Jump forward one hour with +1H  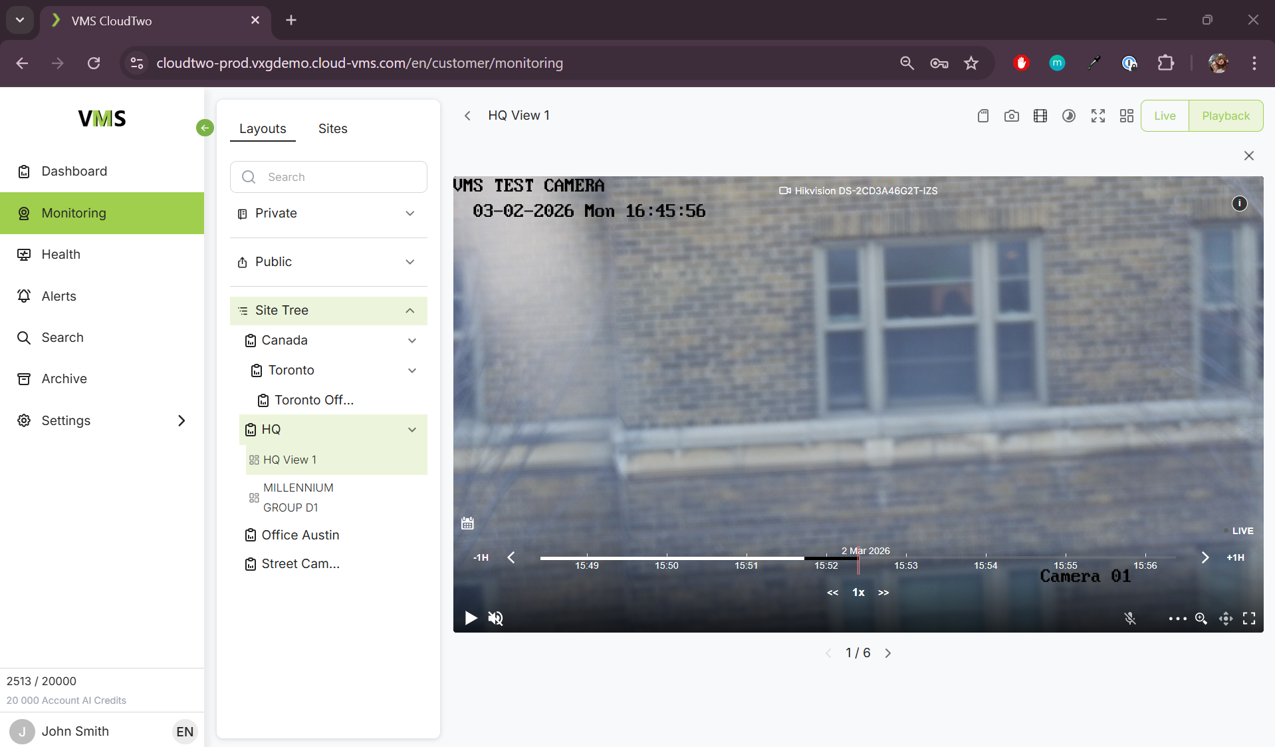1234,557
